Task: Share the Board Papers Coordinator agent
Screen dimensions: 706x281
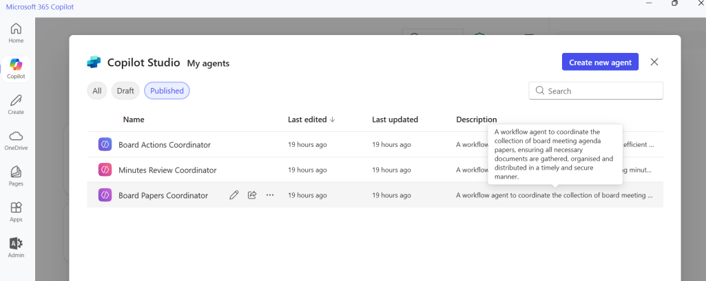Action: tap(252, 195)
